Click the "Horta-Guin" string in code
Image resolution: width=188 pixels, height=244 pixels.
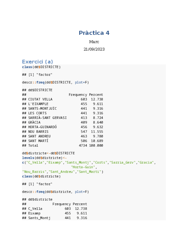coord(84,167)
